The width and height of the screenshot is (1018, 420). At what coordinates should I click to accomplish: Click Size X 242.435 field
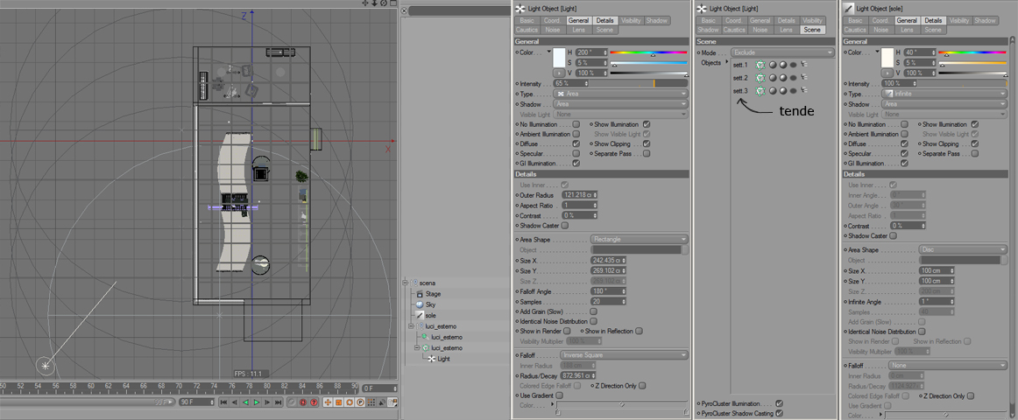[608, 260]
